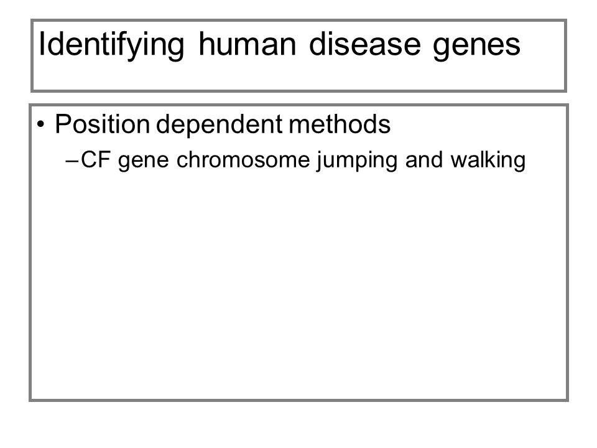Click the word "dependent" in the first bullet
Screen dimensions: 597x448
coord(220,125)
